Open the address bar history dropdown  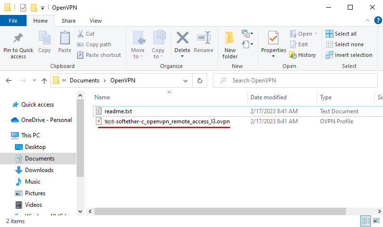[188, 80]
